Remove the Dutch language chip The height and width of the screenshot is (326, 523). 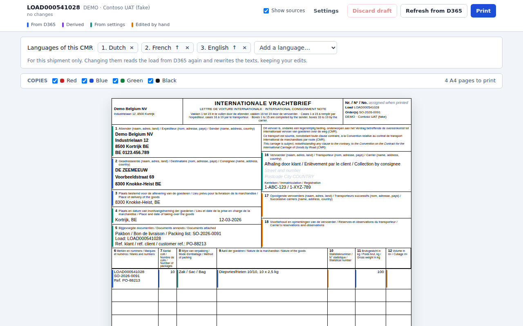coord(132,48)
